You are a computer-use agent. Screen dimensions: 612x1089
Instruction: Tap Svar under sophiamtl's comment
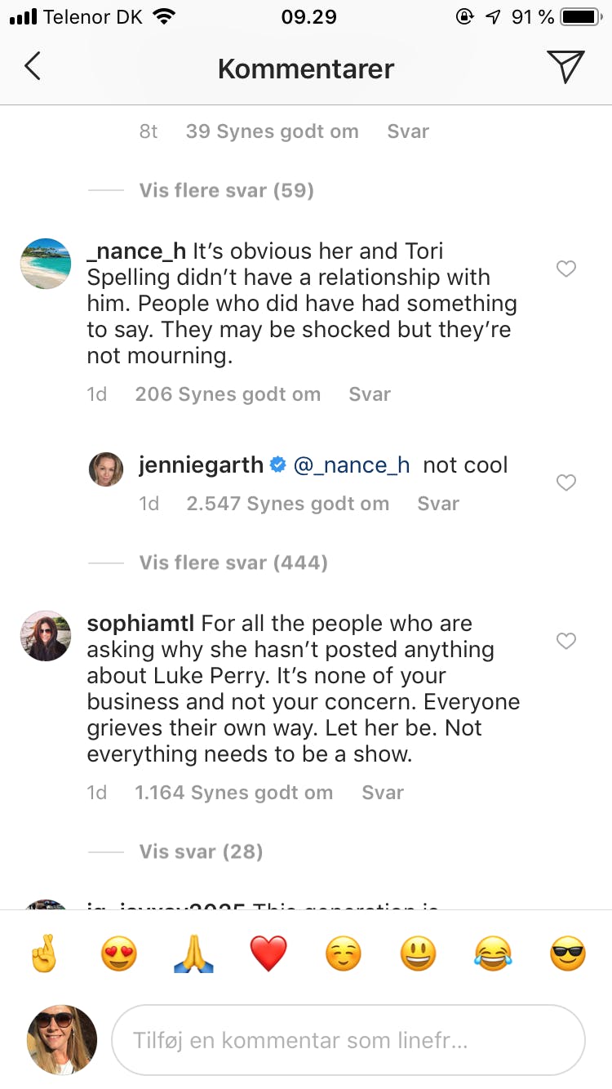383,793
